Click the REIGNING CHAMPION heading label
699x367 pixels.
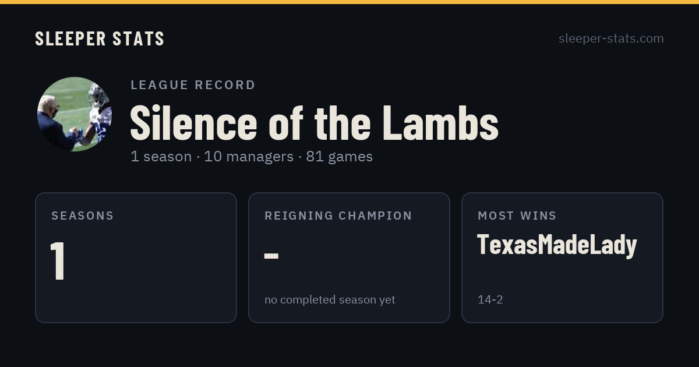point(338,216)
